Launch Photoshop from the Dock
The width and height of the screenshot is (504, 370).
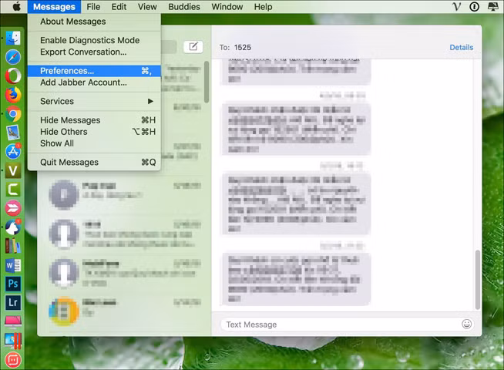(13, 284)
